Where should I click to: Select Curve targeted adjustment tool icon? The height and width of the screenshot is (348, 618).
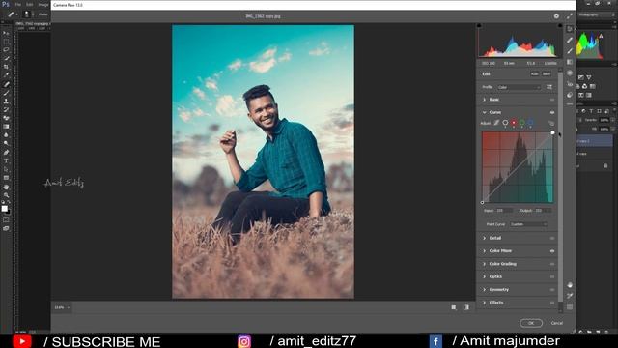tap(551, 123)
